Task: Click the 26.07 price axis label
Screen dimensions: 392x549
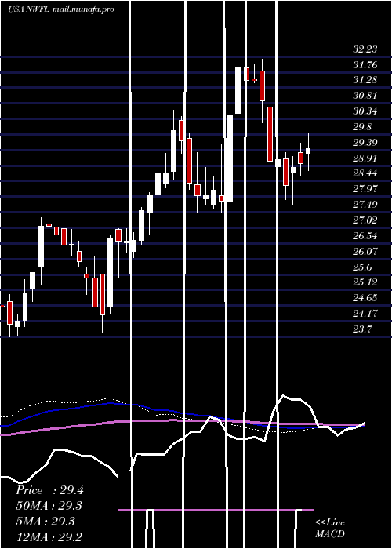Action: coord(365,252)
